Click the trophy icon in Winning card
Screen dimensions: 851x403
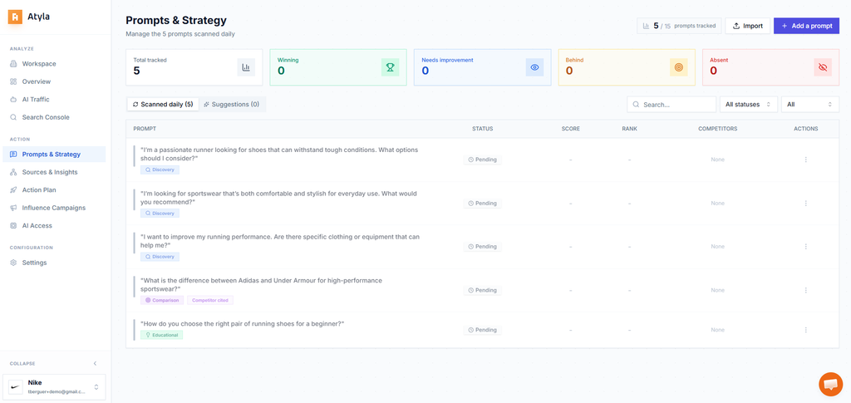click(x=391, y=67)
